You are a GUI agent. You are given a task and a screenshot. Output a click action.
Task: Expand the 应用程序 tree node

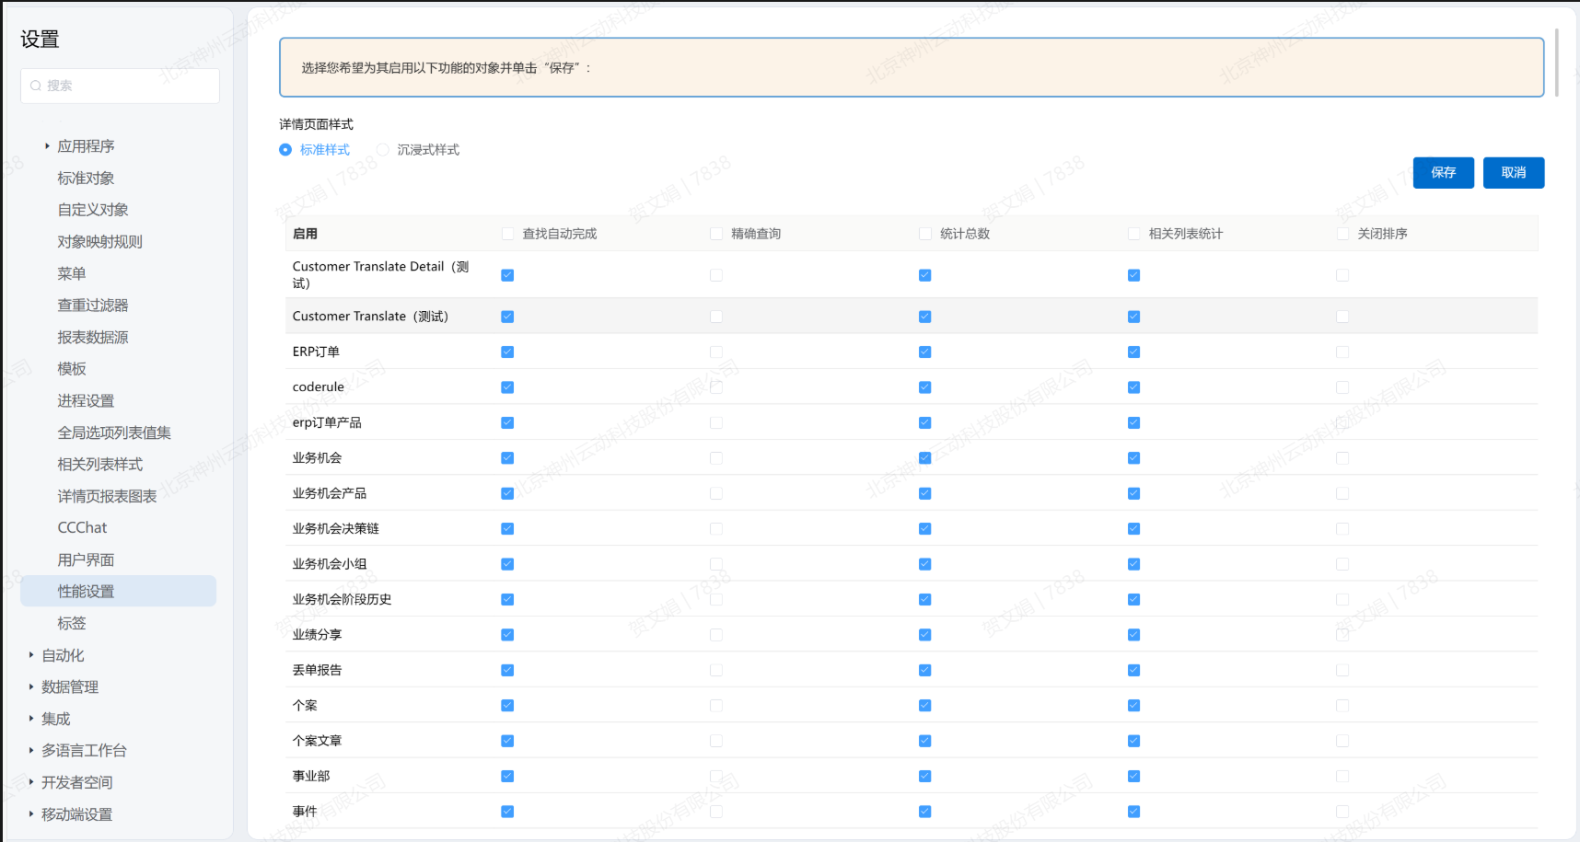[47, 146]
